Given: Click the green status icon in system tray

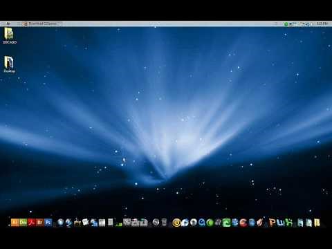Looking at the screenshot, I should click(286, 24).
